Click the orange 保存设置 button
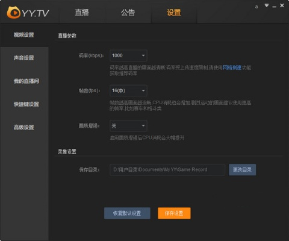The width and height of the screenshot is (289, 241). pos(174,213)
